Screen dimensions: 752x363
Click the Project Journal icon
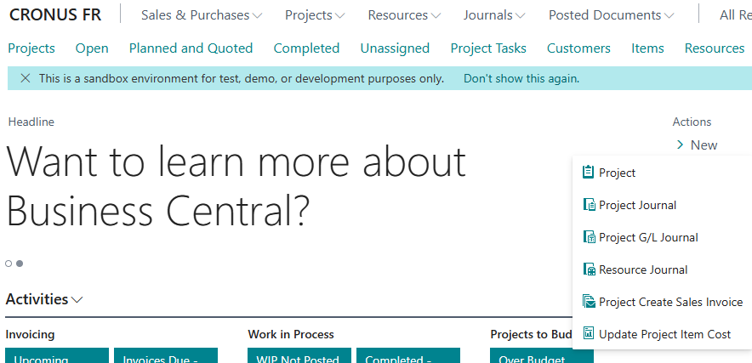click(589, 205)
